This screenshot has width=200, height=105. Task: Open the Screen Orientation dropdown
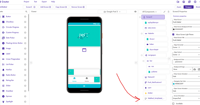pos(186,98)
